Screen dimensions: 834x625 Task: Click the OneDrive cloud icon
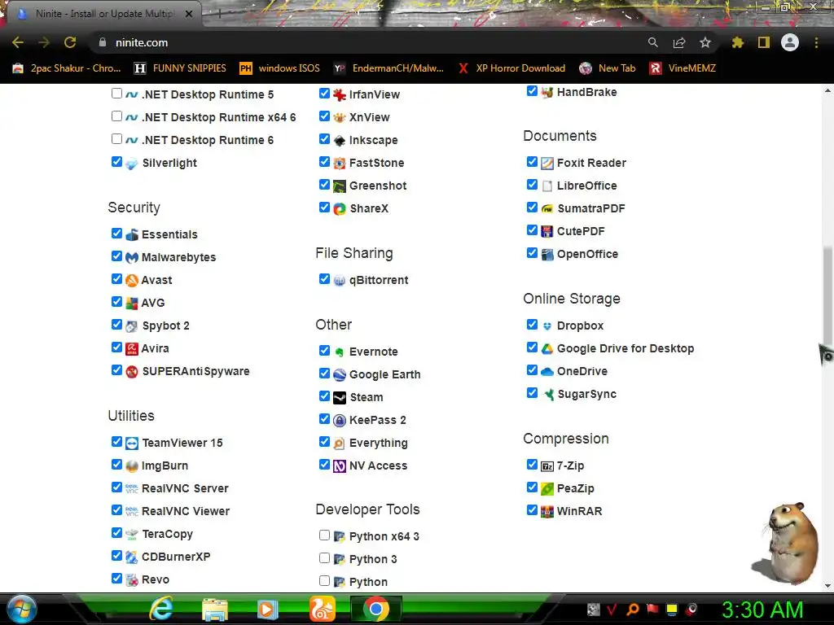point(547,372)
